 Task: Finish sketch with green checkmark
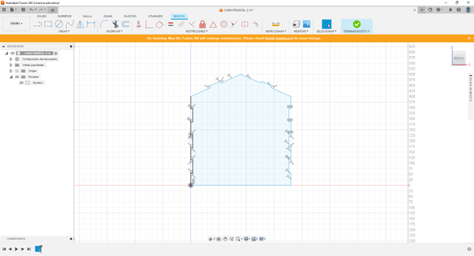[357, 24]
